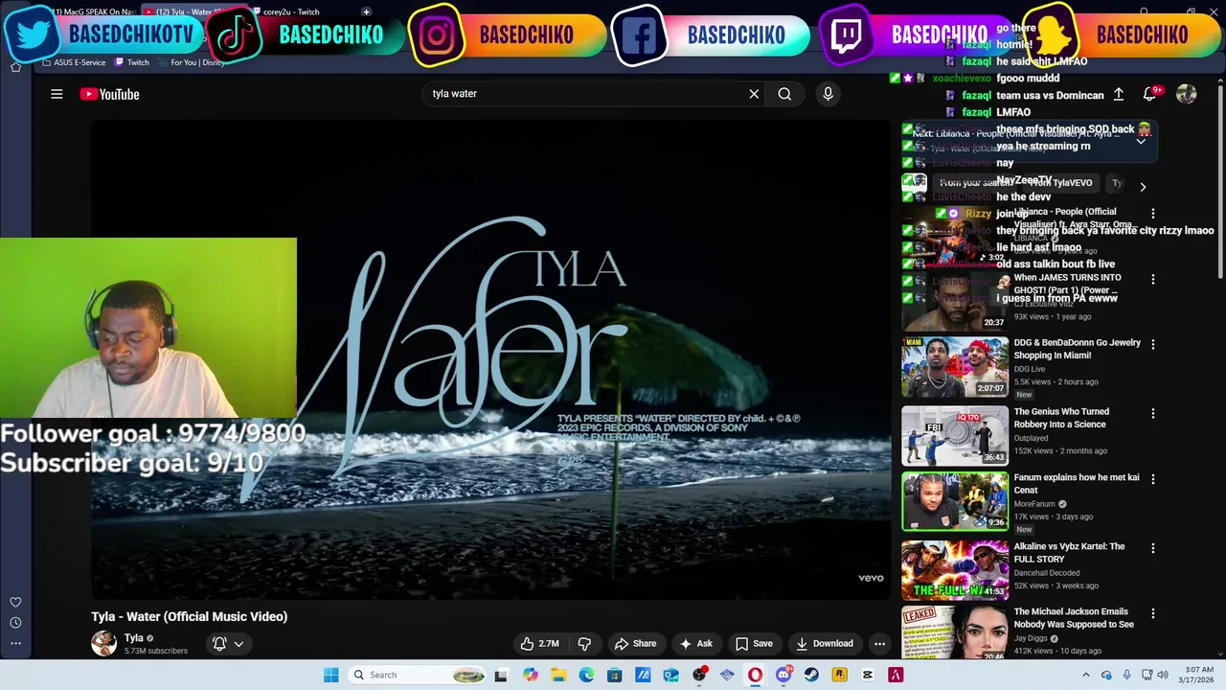This screenshot has width=1226, height=690.
Task: Select the From TylaVEVO suggestion chip
Action: point(1061,183)
